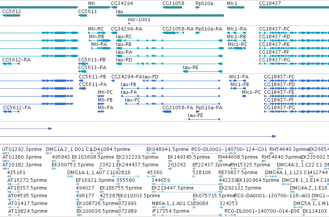This screenshot has width=329, height=217.
Task: Click transcript 'Mlc1-RC'
Action: [x=237, y=44]
